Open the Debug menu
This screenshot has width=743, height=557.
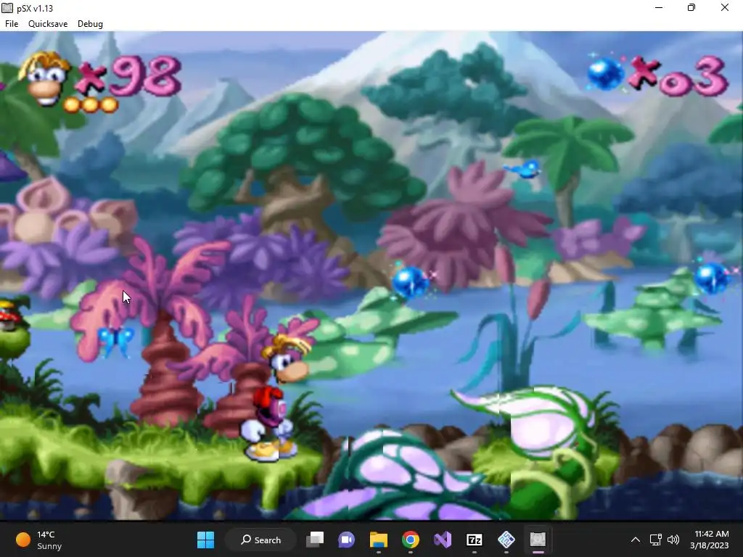[x=90, y=24]
